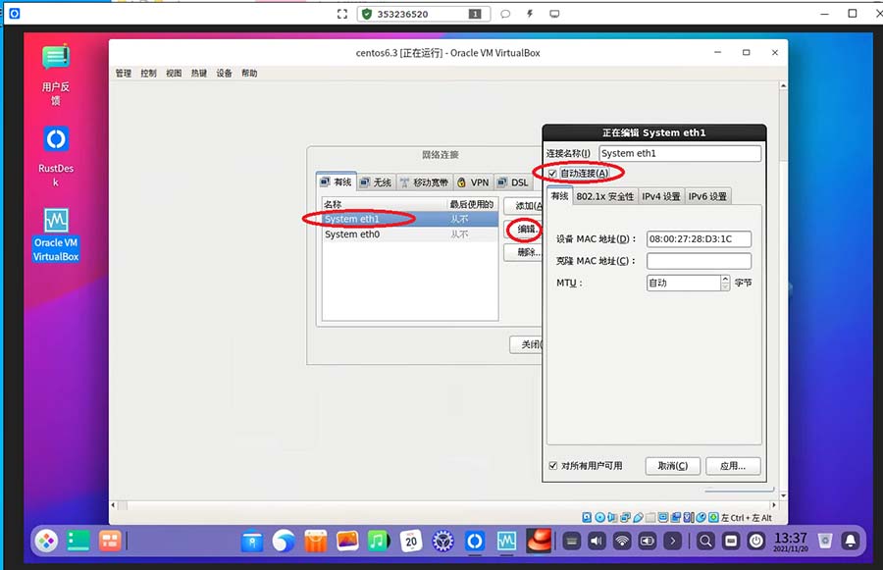Open the trash can in the dock

point(825,542)
